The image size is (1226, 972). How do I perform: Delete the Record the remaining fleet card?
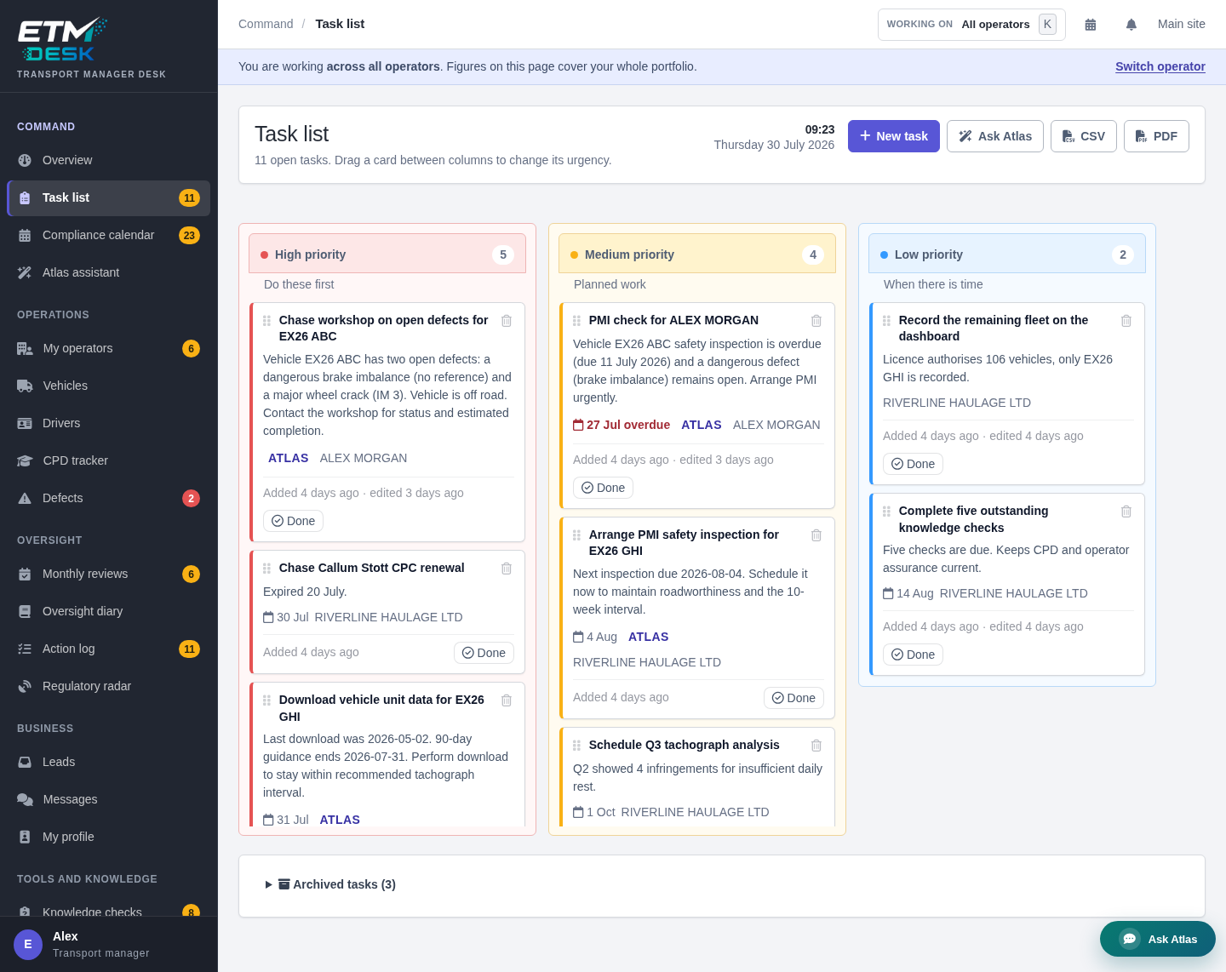[1126, 321]
